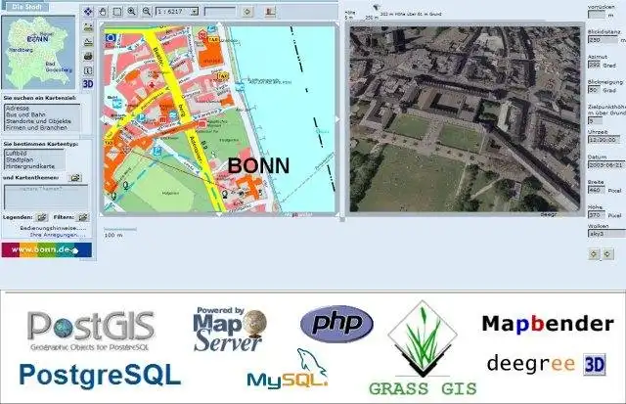Click the Zielpunkthöhe field
626x404 pixels.
click(596, 121)
